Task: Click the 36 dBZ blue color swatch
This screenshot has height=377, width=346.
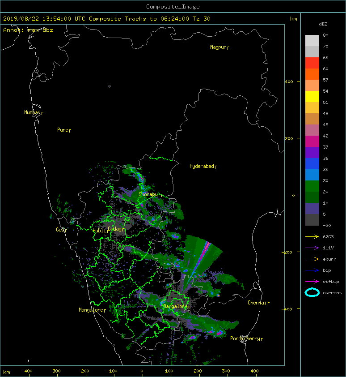Action: pyautogui.click(x=312, y=164)
